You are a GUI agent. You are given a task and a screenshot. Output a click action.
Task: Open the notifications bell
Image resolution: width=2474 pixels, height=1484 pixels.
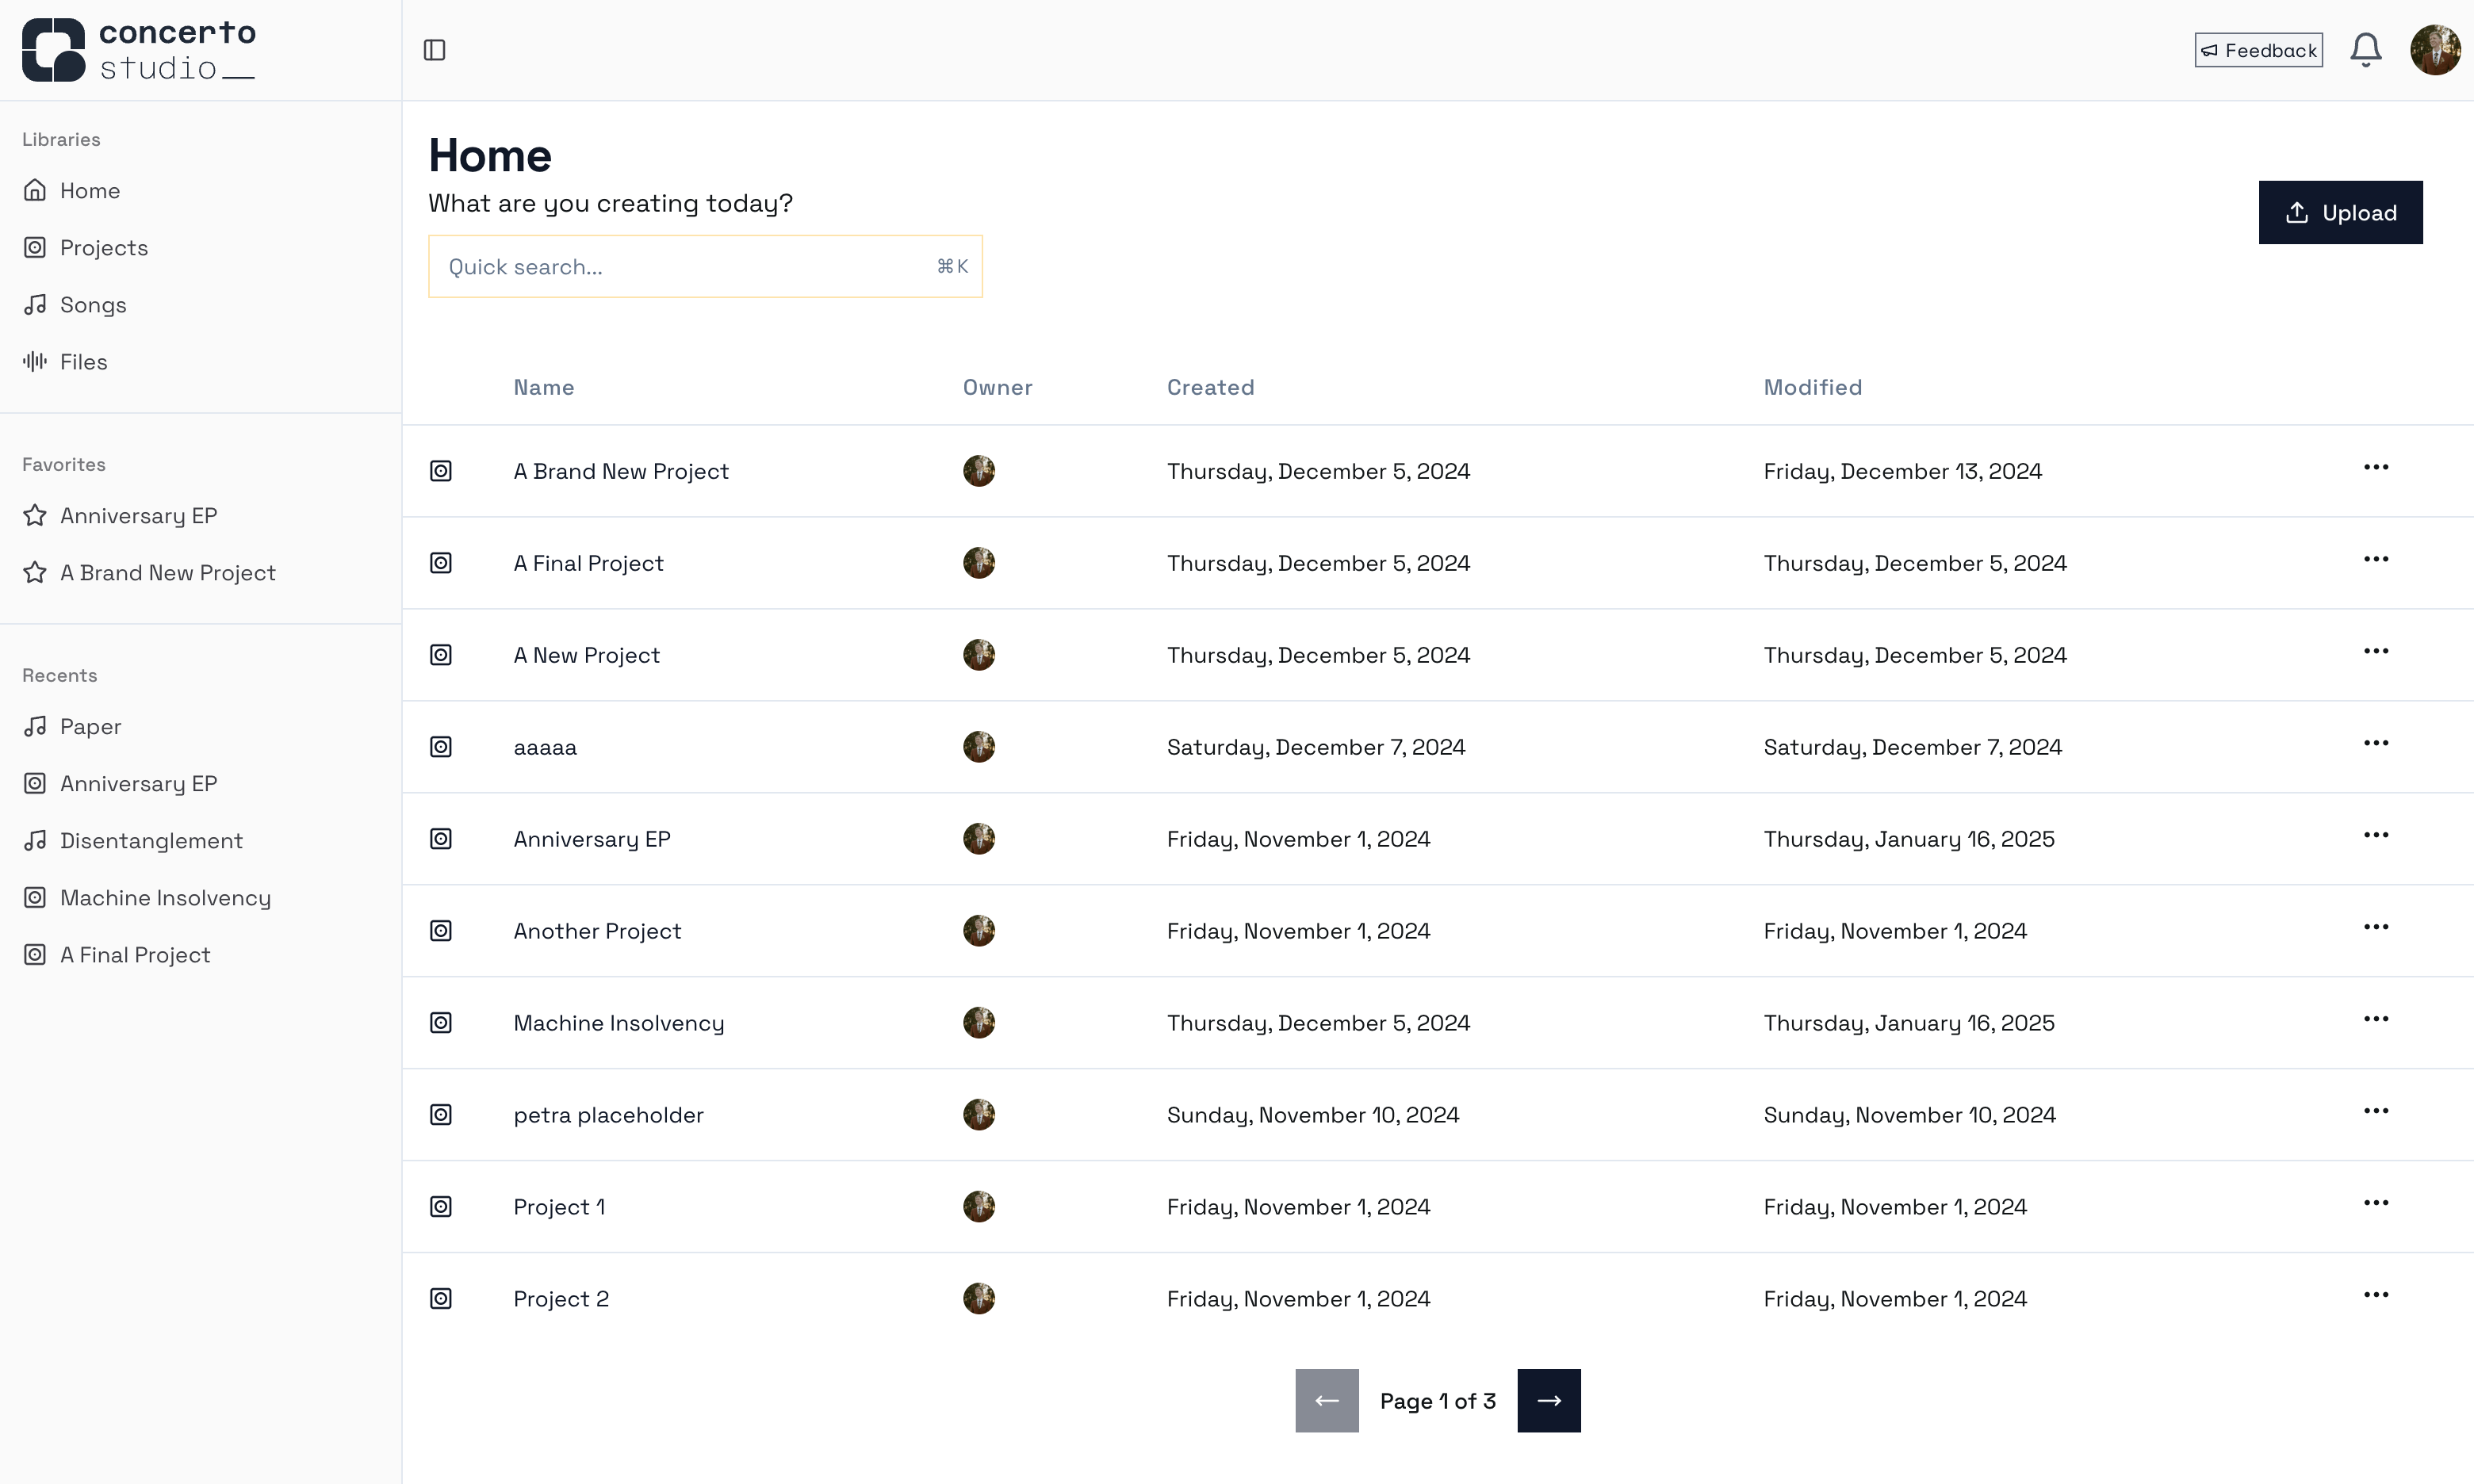[x=2365, y=50]
